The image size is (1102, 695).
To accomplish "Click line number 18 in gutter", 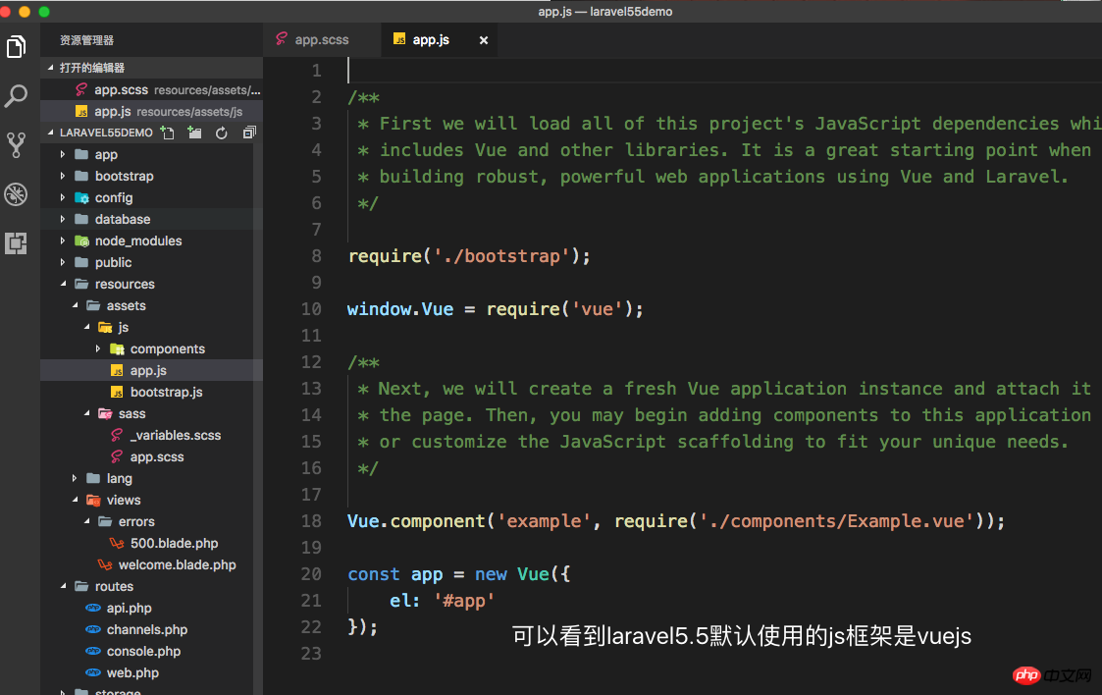I will click(x=311, y=521).
